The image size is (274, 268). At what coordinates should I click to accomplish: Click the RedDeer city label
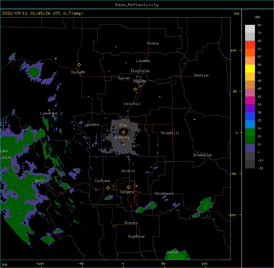pyautogui.click(x=140, y=81)
